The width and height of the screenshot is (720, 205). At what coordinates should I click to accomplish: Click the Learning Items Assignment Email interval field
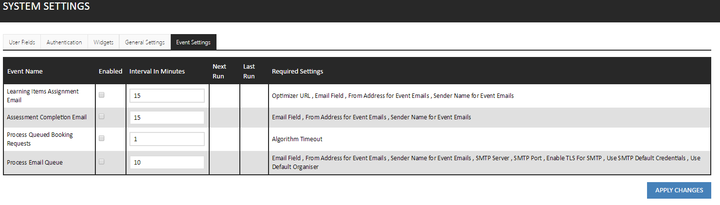[167, 96]
